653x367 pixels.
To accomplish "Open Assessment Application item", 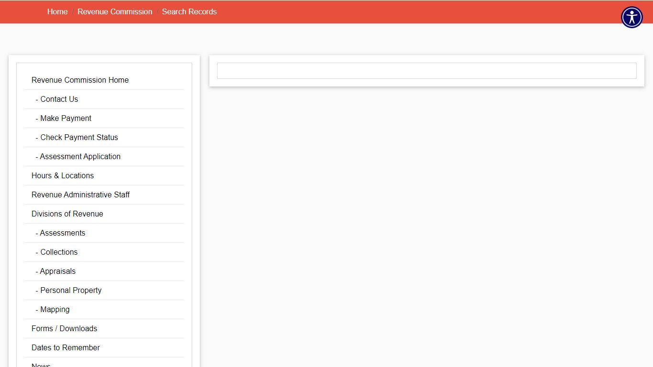I will pyautogui.click(x=104, y=157).
